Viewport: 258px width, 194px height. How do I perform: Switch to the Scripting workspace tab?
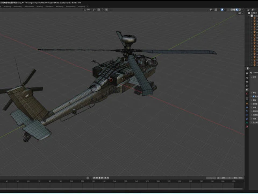pos(82,6)
